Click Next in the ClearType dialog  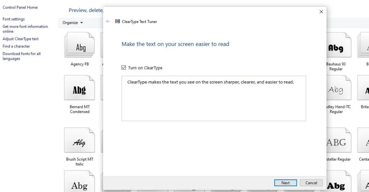tap(285, 183)
